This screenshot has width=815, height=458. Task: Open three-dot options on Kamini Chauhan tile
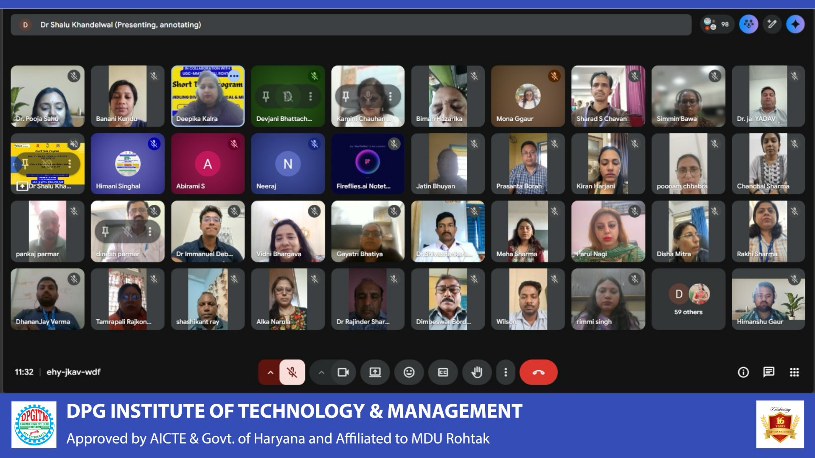(390, 96)
